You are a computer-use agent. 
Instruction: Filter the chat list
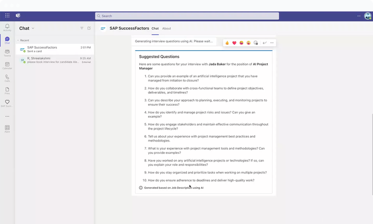[x=82, y=28]
